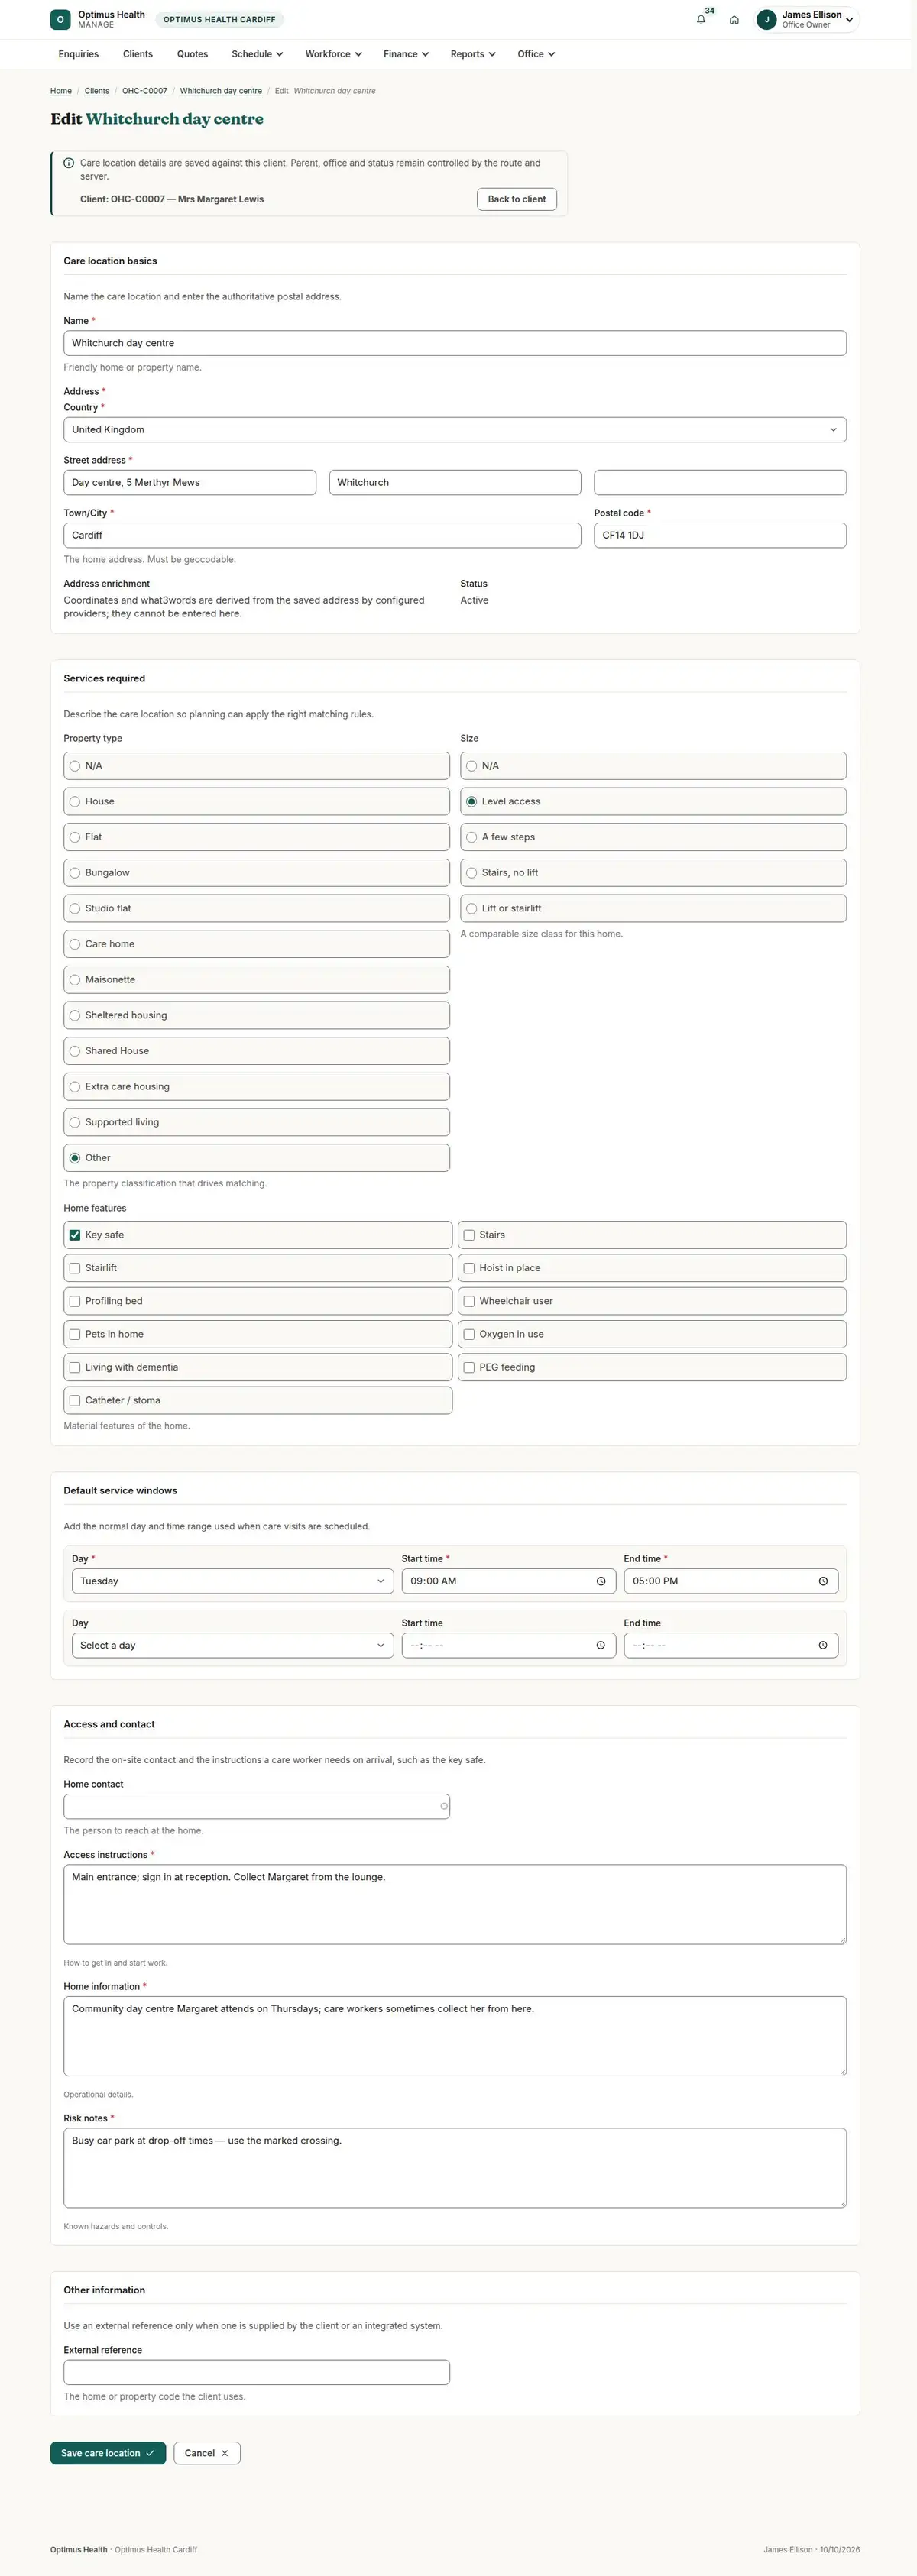Click the home icon in the header
The image size is (917, 2576).
pyautogui.click(x=734, y=20)
